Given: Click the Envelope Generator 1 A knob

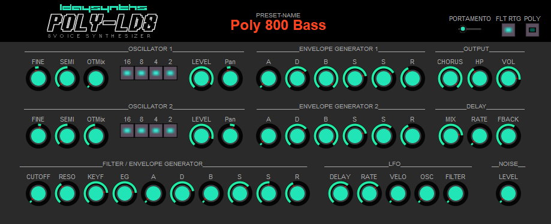Looking at the screenshot, I should tap(269, 78).
